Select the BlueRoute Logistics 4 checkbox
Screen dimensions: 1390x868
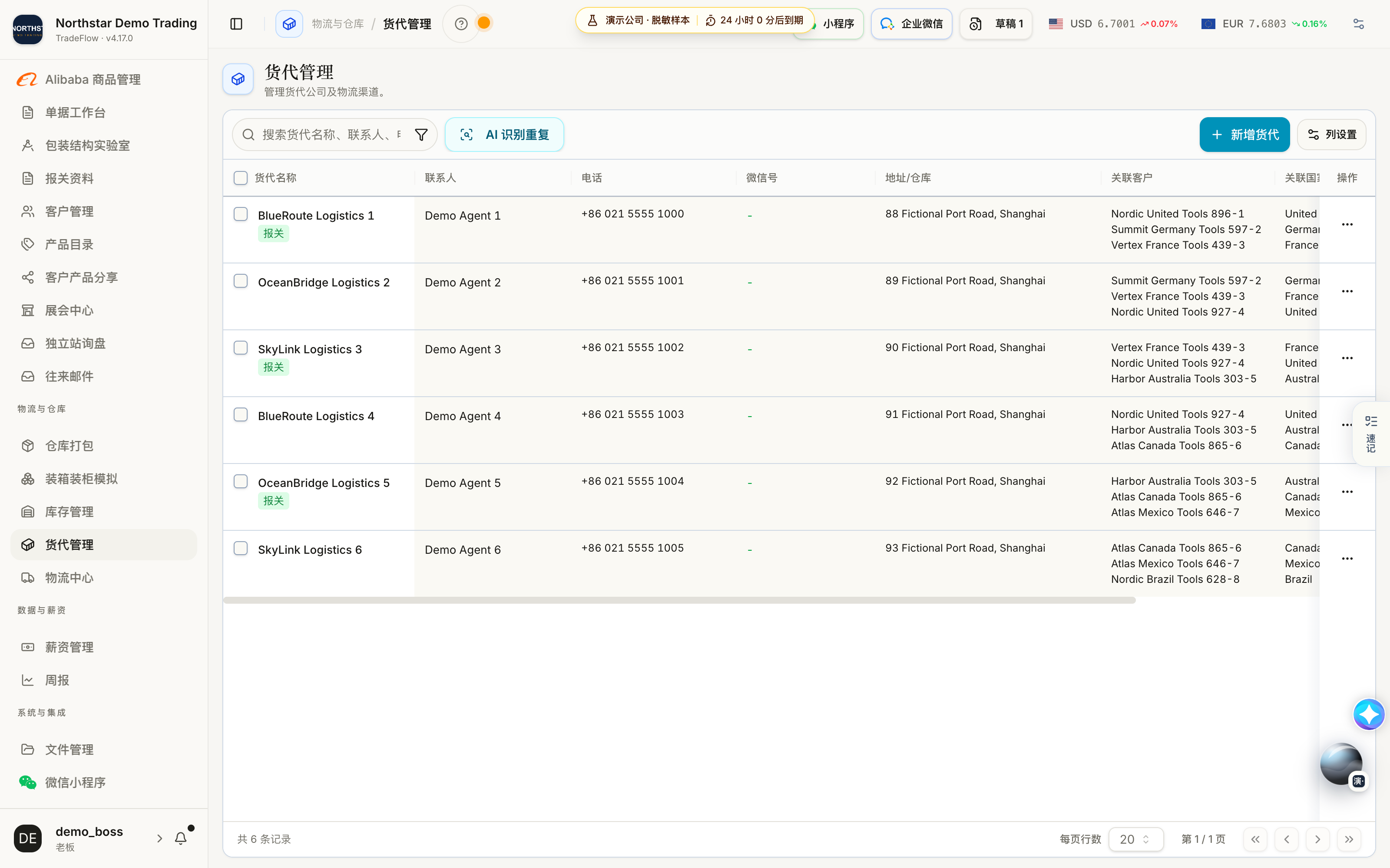pyautogui.click(x=241, y=415)
